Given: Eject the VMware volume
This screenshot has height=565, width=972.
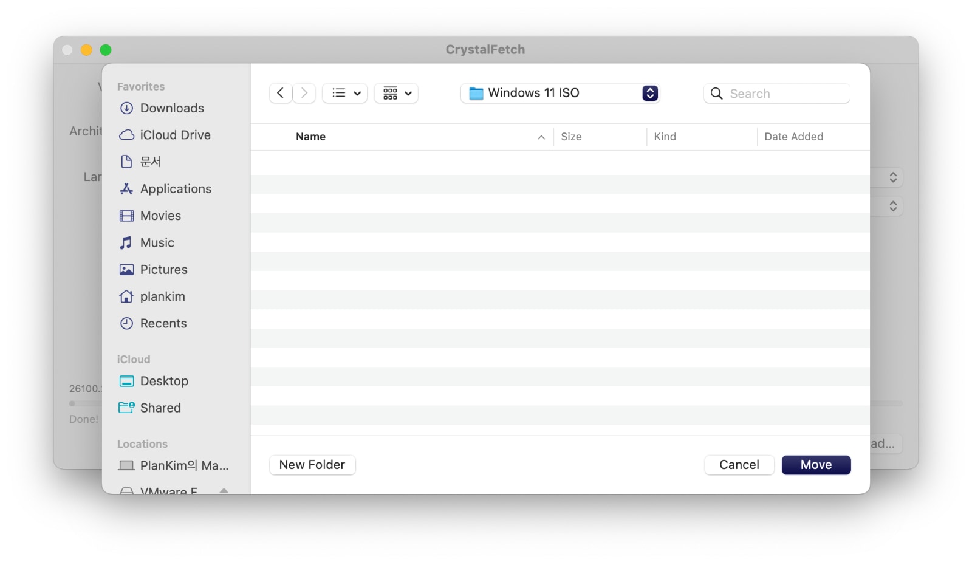Looking at the screenshot, I should [224, 490].
